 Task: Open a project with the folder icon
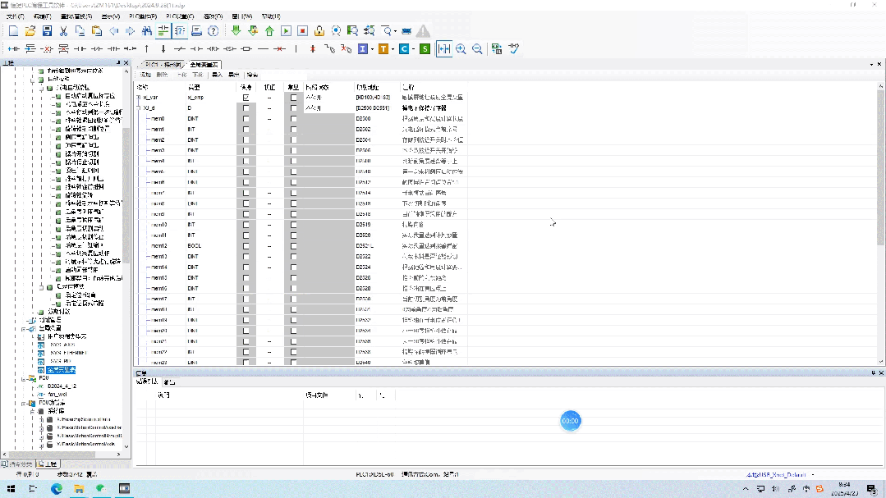(30, 31)
